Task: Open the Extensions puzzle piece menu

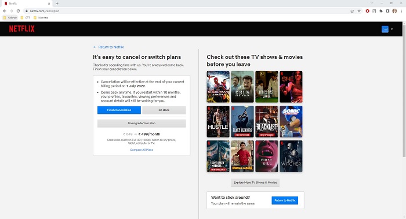Action: pos(381,11)
